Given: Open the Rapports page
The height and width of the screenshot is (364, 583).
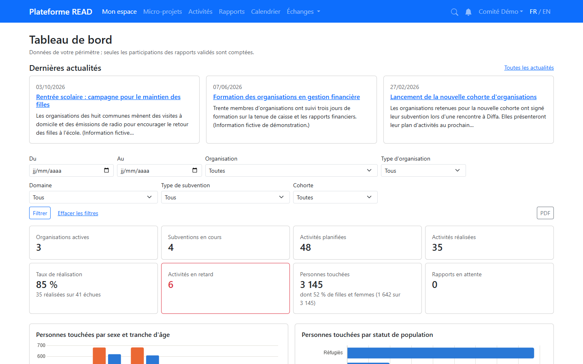Looking at the screenshot, I should click(x=232, y=12).
